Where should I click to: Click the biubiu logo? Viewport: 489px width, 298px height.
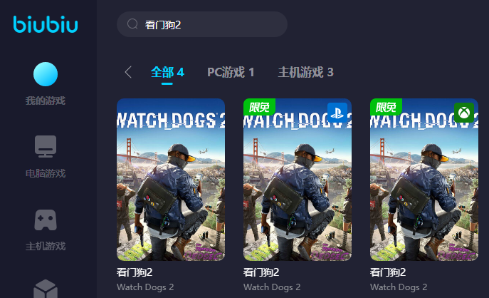[46, 24]
